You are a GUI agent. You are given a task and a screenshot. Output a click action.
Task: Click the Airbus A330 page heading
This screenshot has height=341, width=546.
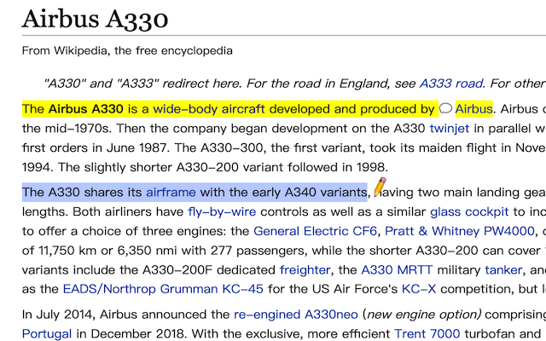95,18
